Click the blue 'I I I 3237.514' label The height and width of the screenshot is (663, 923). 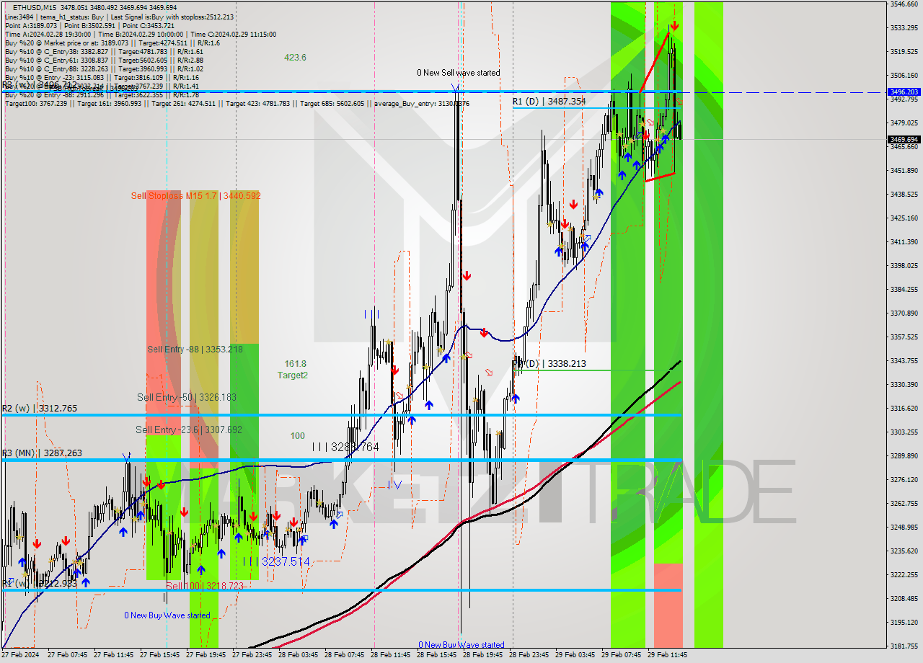point(276,561)
